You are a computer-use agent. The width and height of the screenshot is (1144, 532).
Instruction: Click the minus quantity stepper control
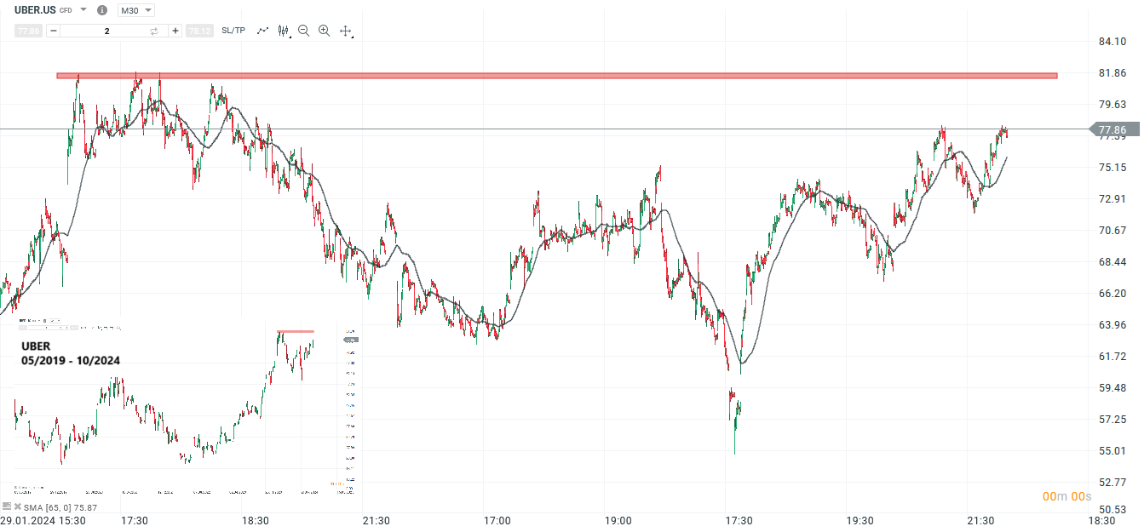(x=53, y=30)
